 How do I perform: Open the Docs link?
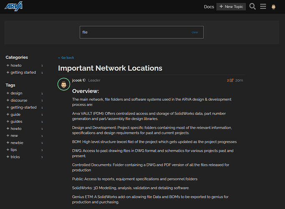point(209,7)
